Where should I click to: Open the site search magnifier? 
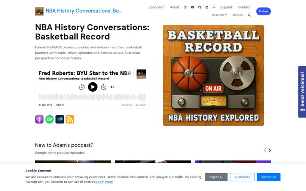click(249, 15)
